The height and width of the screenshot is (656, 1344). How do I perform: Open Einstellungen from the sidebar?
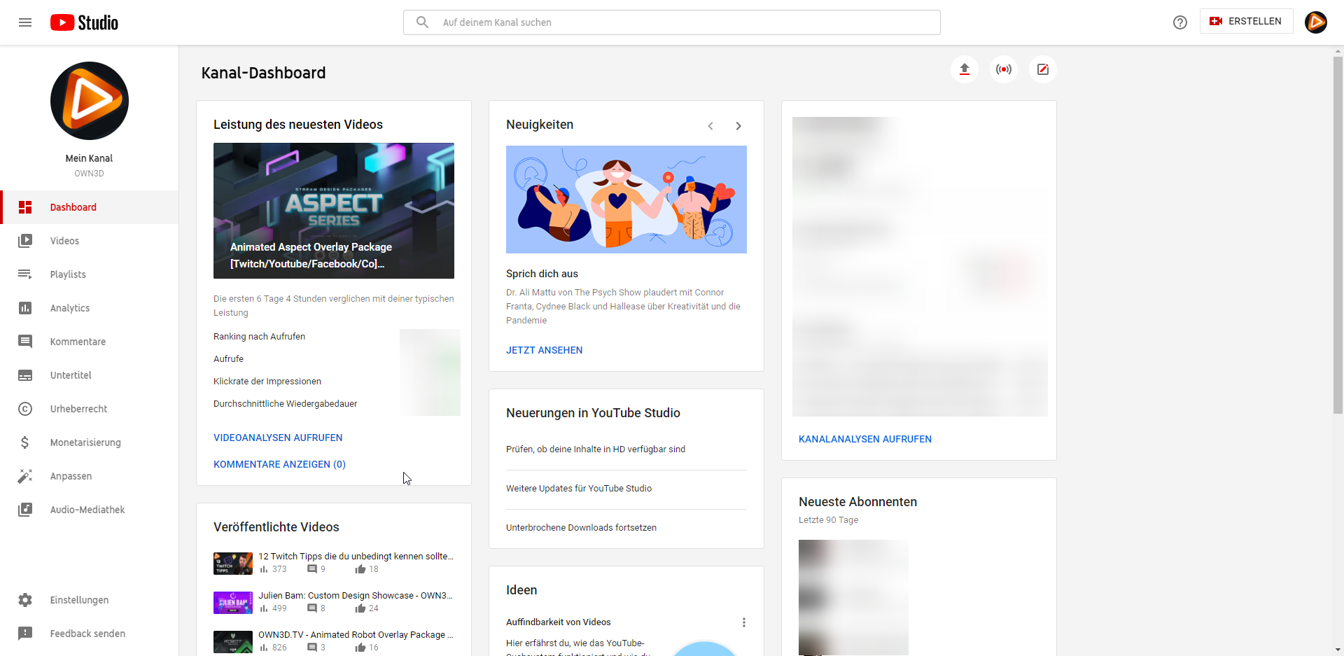point(79,600)
